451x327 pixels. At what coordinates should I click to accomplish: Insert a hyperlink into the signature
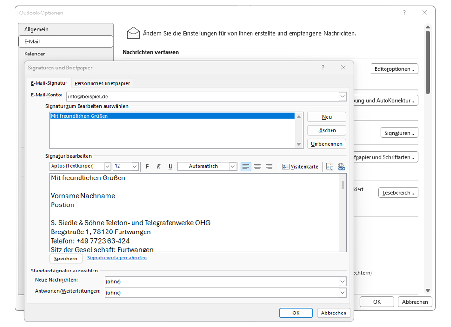(x=341, y=167)
